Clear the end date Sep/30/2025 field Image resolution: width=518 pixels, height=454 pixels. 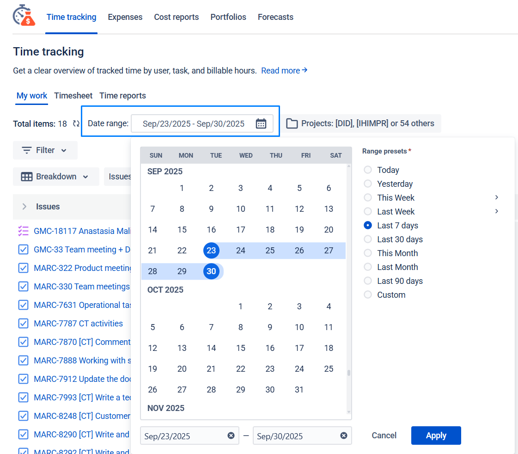tap(343, 436)
